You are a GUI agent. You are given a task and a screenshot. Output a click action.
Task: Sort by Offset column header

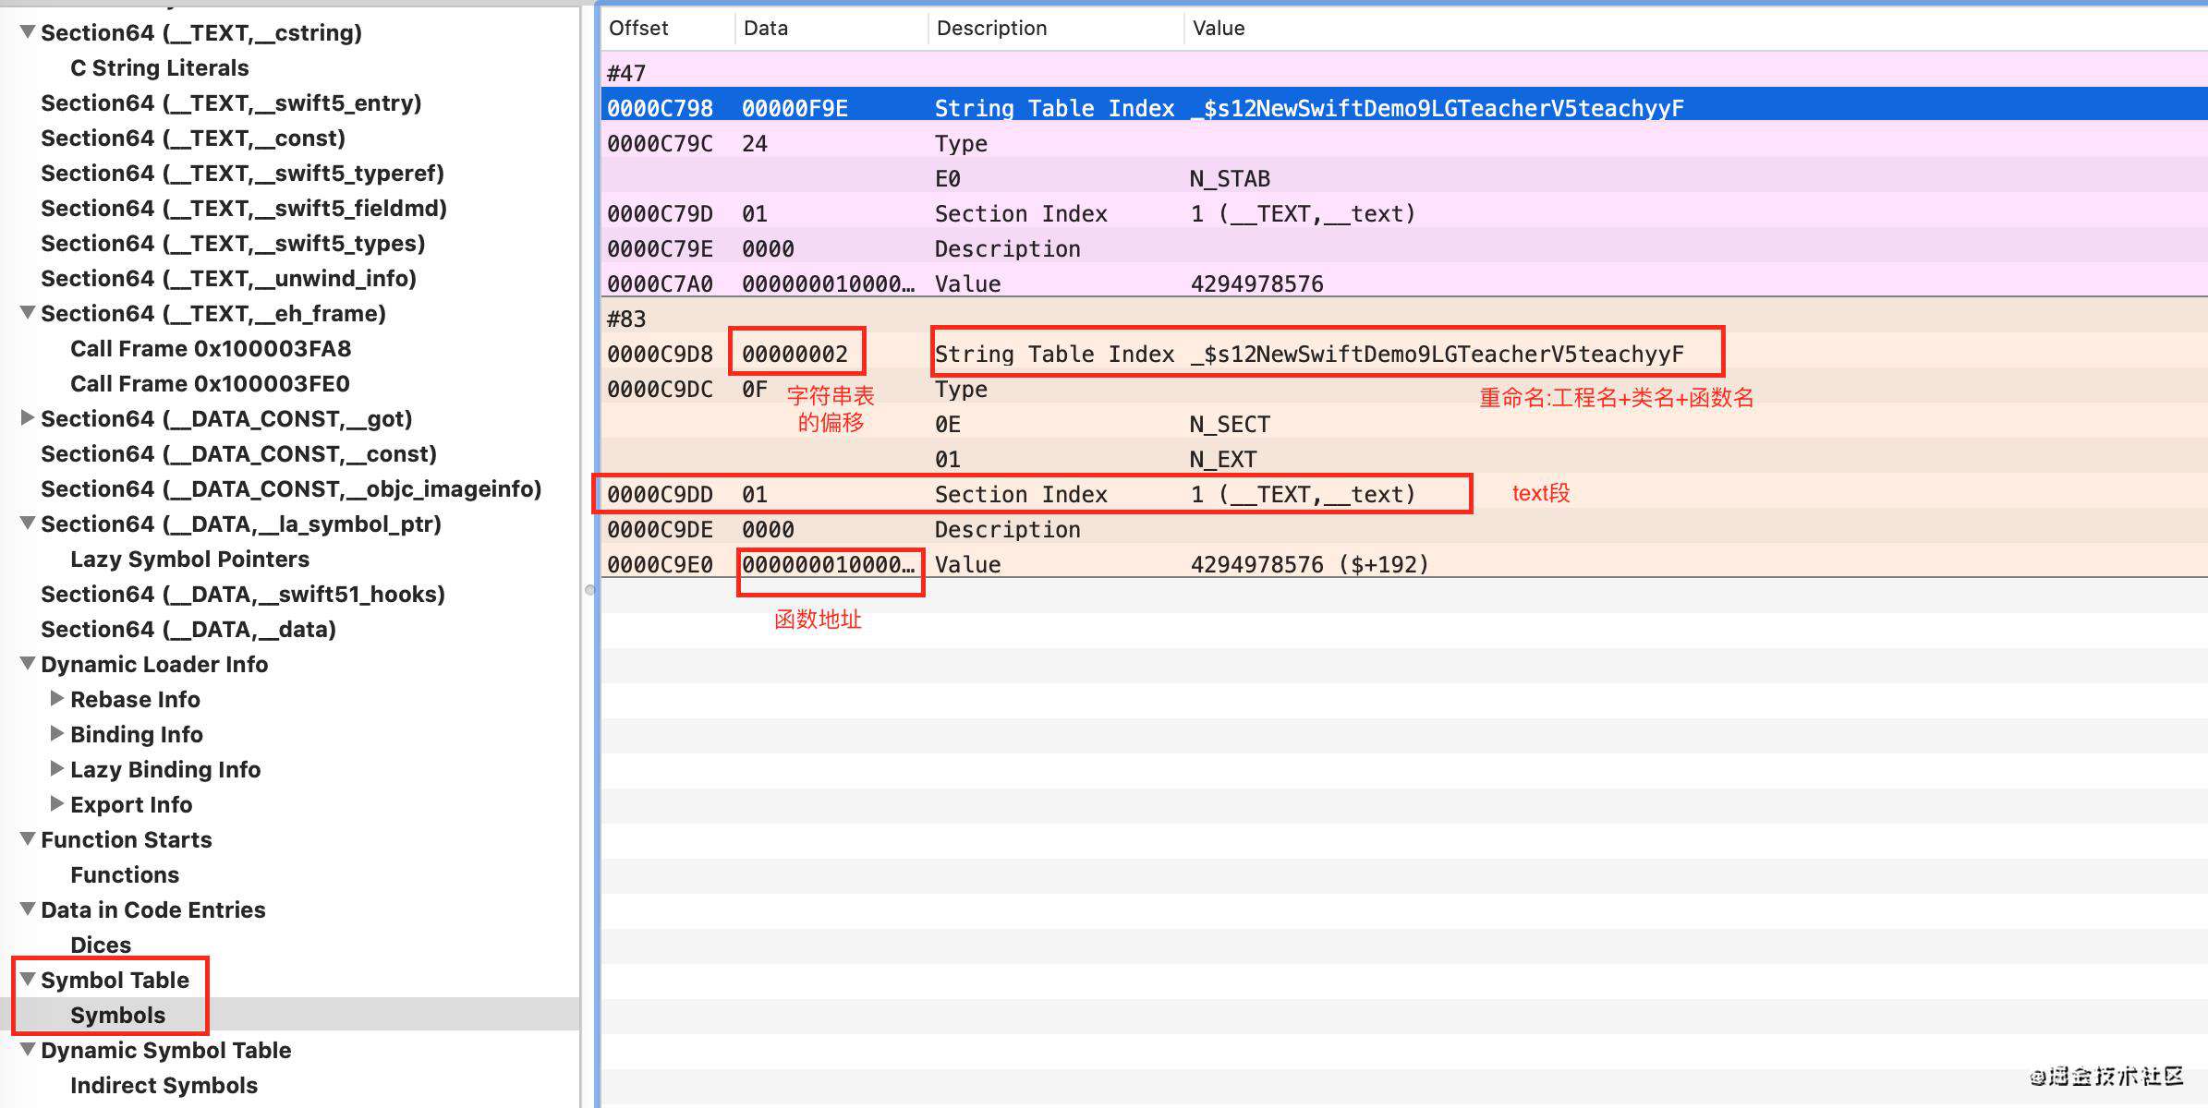click(x=638, y=28)
